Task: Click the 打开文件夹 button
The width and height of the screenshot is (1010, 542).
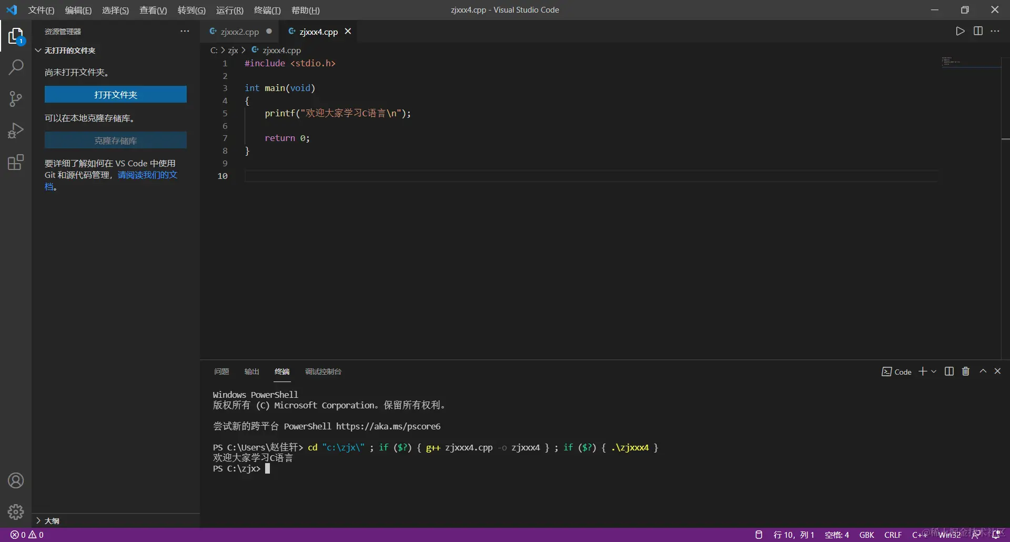Action: (116, 95)
